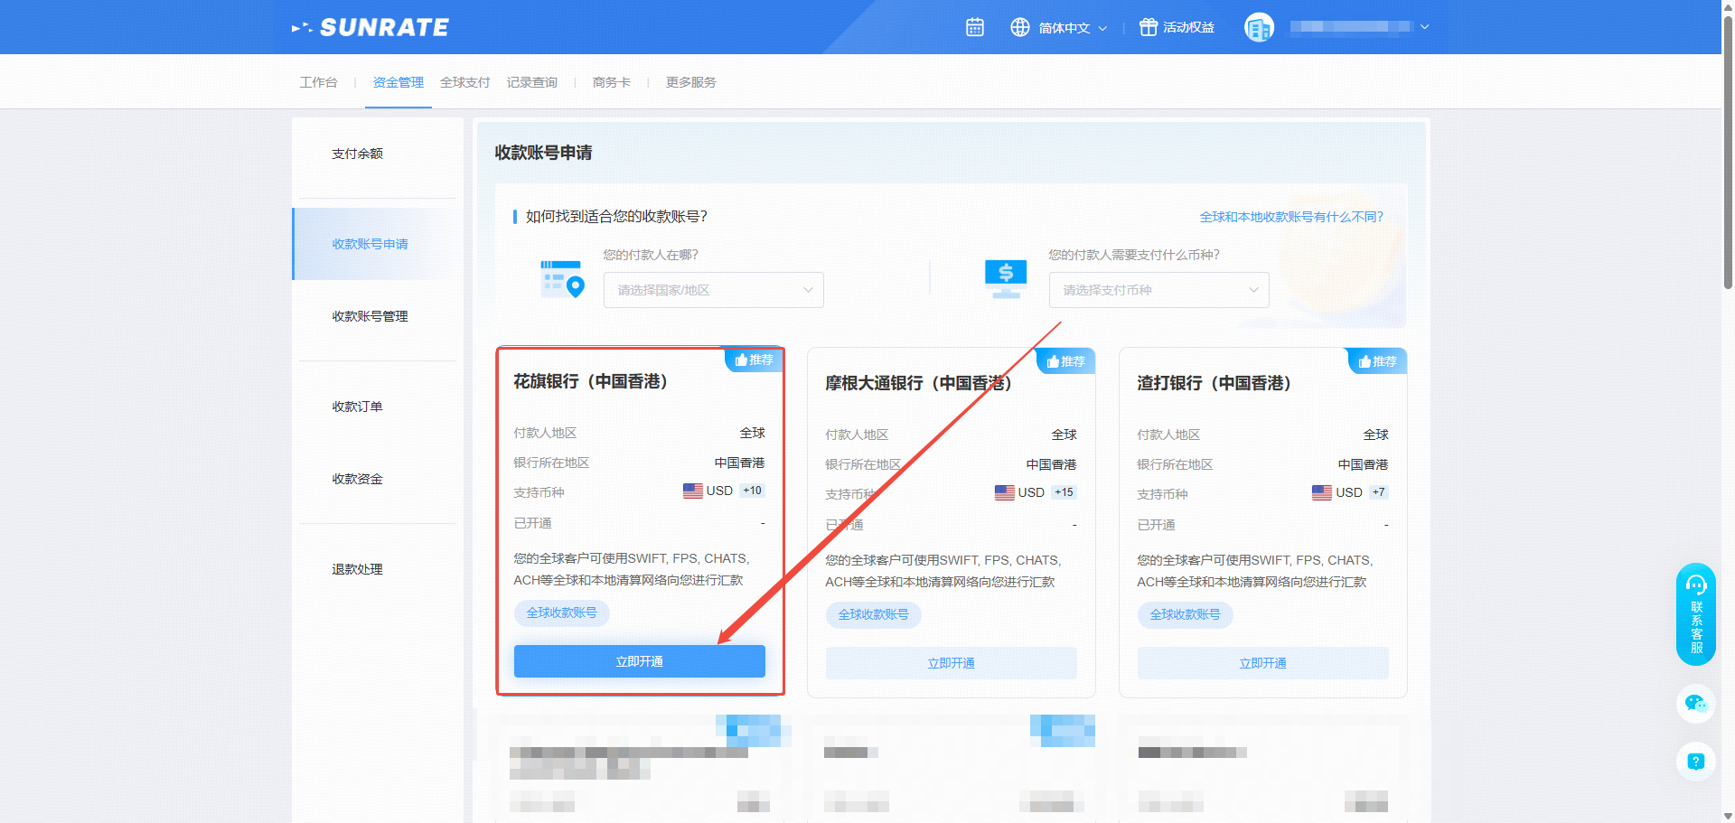This screenshot has width=1735, height=823.
Task: Expand Citibank's +10 supported currencies badge
Action: coord(752,491)
